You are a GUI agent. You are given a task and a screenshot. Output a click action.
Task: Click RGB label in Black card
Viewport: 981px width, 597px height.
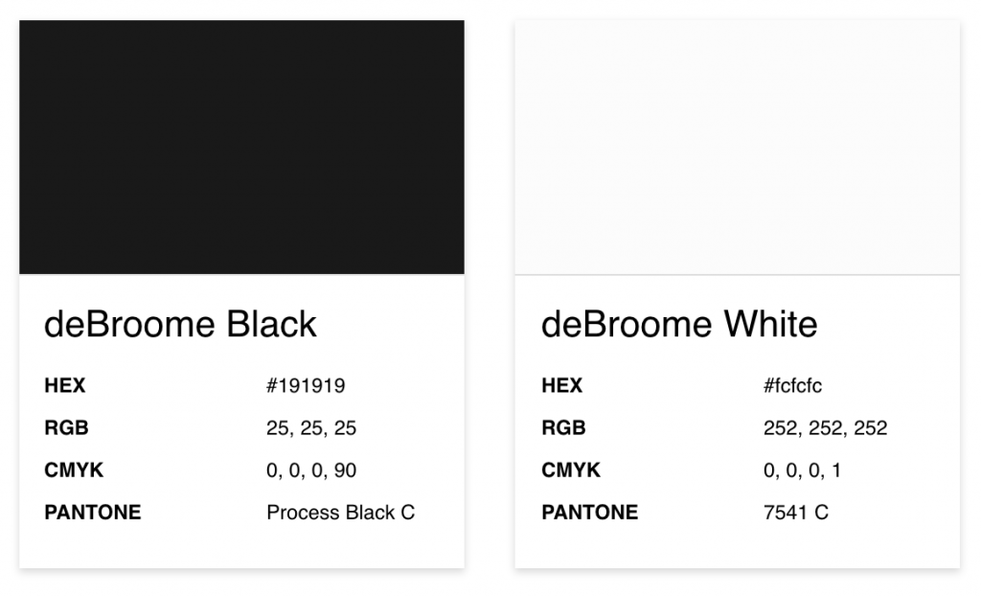point(66,428)
